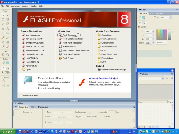Viewport: 179px width, 134px height.
Task: Toggle Snap to Objects magnet option
Action: coord(3,81)
